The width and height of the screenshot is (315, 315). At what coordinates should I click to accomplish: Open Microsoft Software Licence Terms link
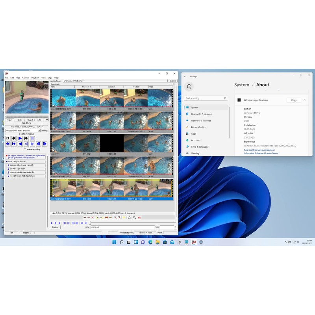pyautogui.click(x=261, y=154)
